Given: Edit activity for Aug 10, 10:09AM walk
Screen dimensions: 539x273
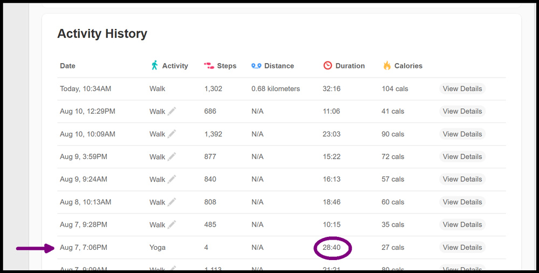Looking at the screenshot, I should point(172,134).
